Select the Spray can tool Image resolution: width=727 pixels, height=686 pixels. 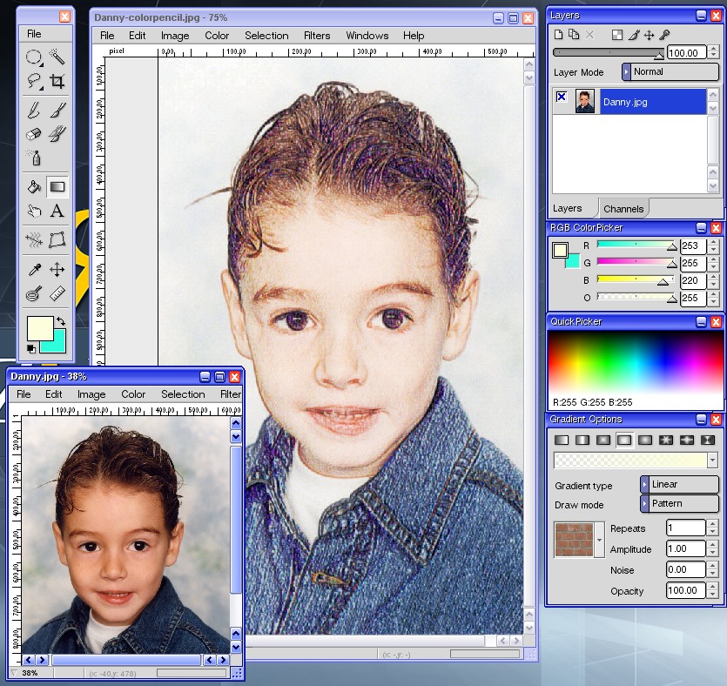tap(33, 158)
